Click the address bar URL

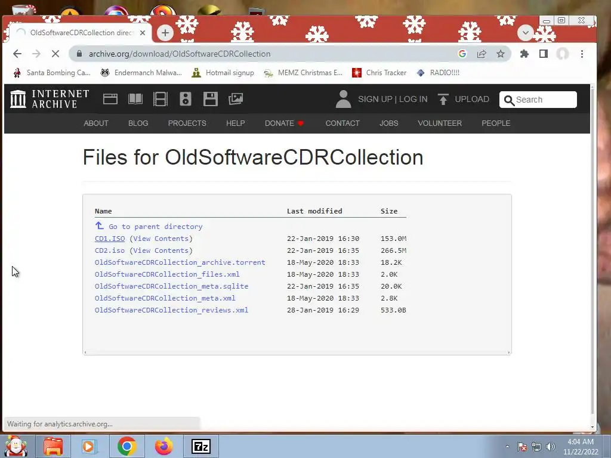pos(180,54)
